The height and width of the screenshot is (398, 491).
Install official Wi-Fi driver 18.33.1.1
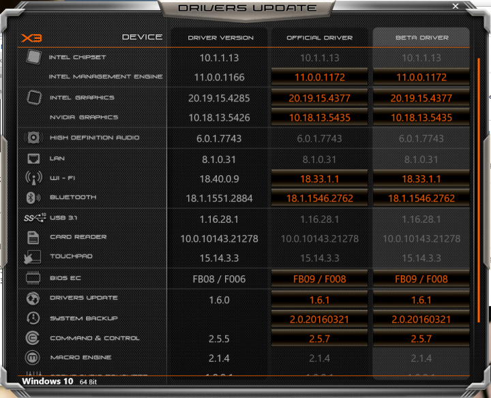pos(319,179)
